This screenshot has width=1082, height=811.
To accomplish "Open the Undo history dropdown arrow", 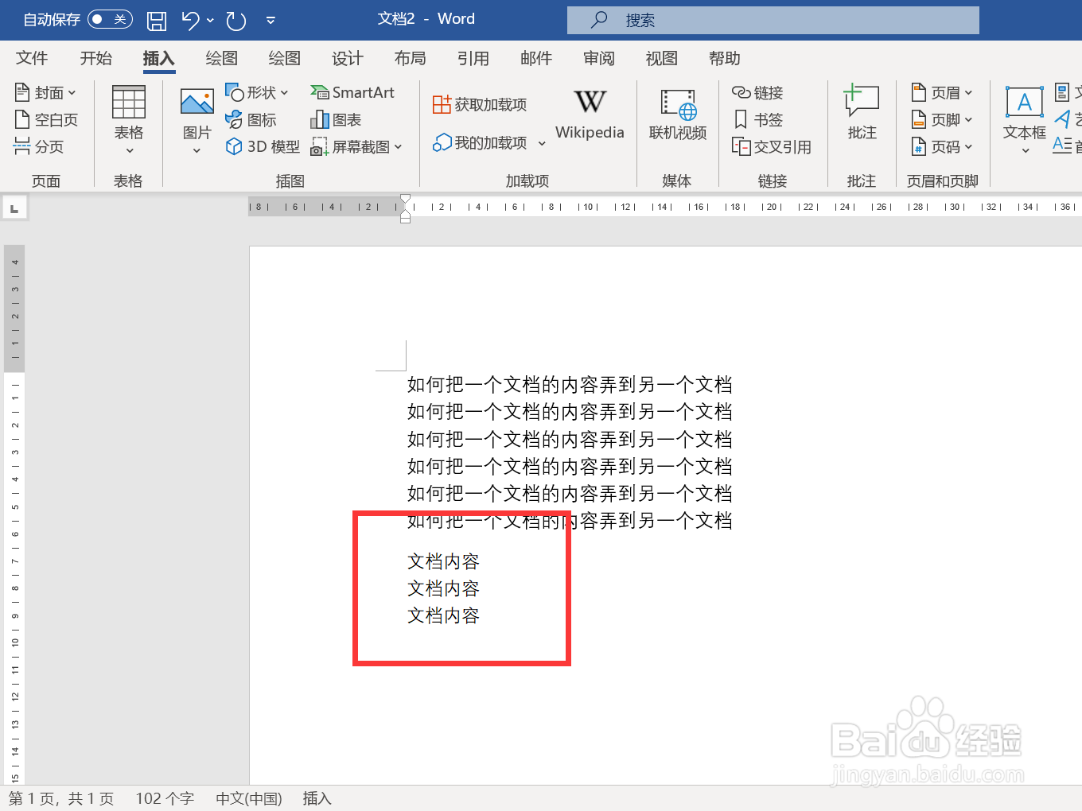I will [x=210, y=21].
